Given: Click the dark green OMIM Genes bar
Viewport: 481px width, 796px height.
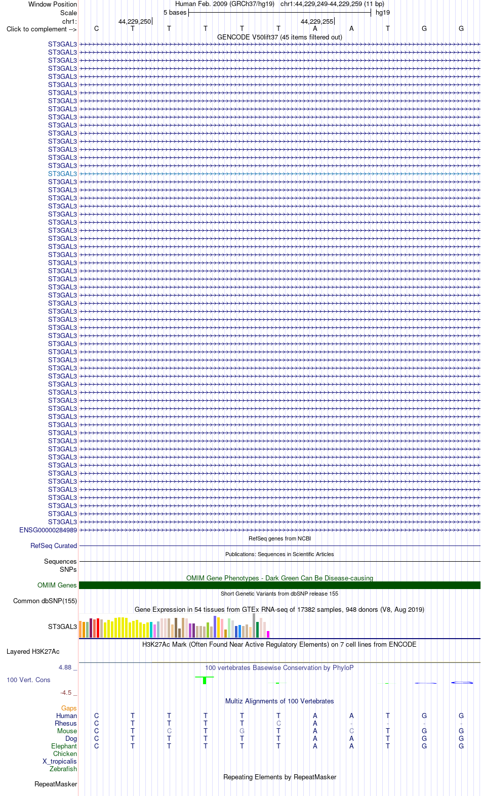Looking at the screenshot, I should point(279,585).
